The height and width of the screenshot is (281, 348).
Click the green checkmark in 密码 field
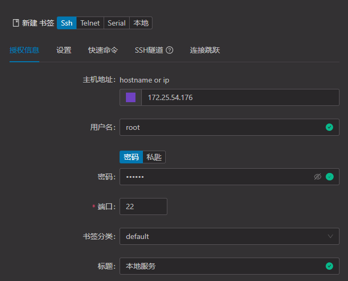(329, 177)
